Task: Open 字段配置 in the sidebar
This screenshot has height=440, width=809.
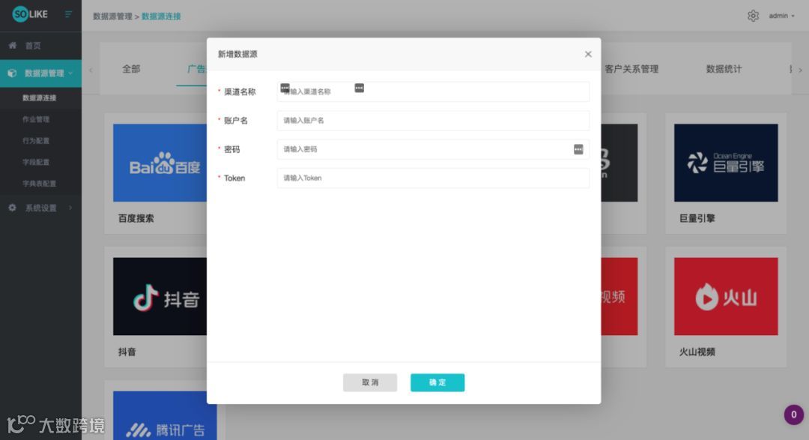Action: coord(36,162)
